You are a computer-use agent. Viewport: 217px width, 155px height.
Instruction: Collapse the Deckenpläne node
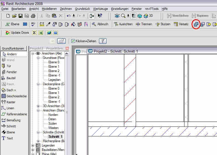click(x=38, y=84)
